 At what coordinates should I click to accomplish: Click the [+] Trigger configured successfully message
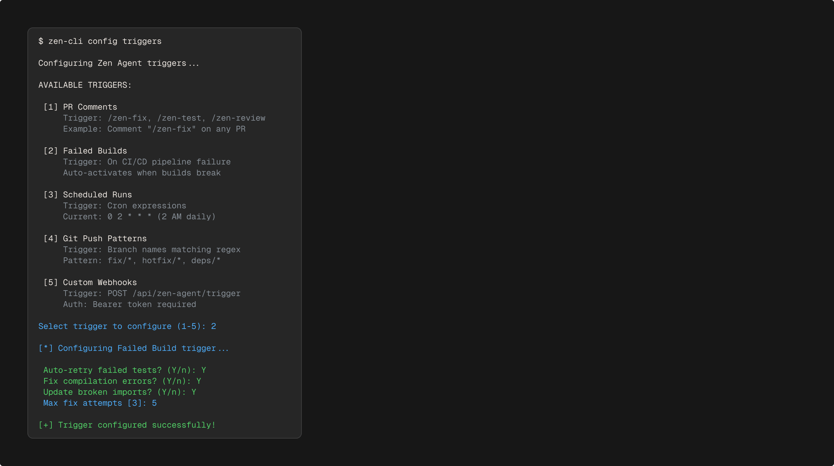point(127,425)
